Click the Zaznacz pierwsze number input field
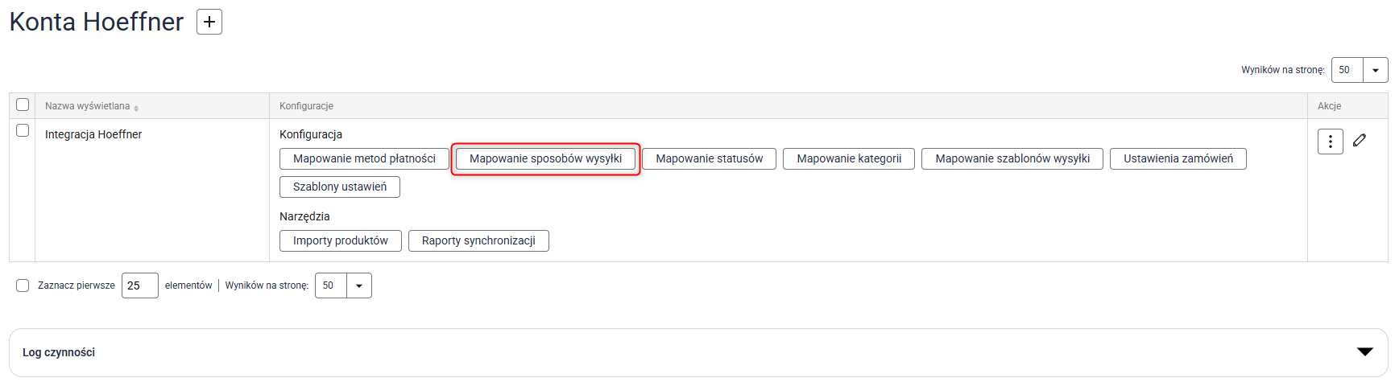The height and width of the screenshot is (386, 1395). point(139,285)
